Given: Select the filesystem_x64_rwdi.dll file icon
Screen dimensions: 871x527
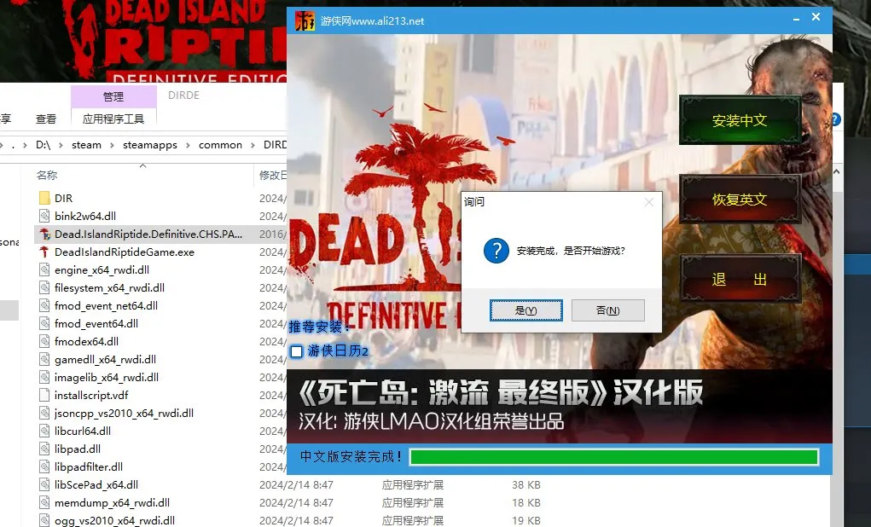Looking at the screenshot, I should (x=44, y=287).
